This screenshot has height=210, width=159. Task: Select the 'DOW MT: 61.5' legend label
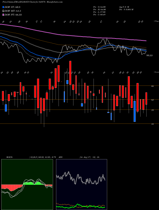click(13, 11)
